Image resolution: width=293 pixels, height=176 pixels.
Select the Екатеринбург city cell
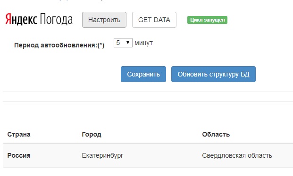[102, 155]
